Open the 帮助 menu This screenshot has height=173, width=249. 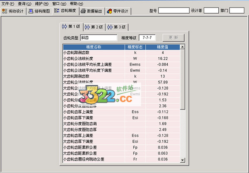76,3
